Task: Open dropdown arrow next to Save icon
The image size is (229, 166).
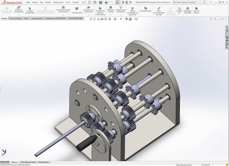Action: point(103,3)
